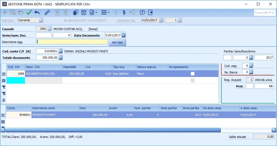Open the Data Documento date picker arrow
Screen dimensions: 277x146
[124, 35]
